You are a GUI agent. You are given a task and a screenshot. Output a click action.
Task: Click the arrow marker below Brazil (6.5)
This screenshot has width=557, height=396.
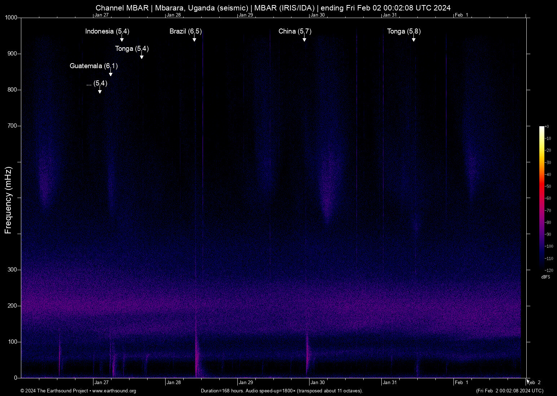[194, 39]
